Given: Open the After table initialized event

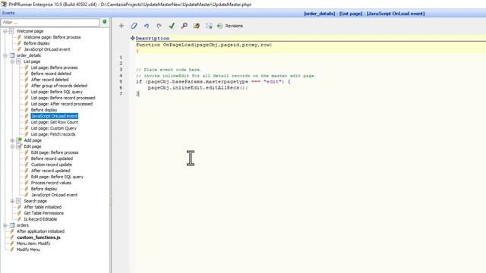Looking at the screenshot, I should pos(43,207).
